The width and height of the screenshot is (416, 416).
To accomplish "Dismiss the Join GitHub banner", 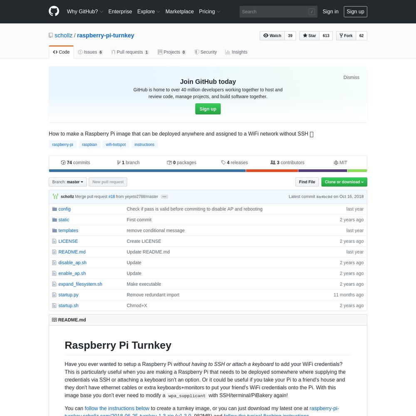I will click(x=351, y=77).
